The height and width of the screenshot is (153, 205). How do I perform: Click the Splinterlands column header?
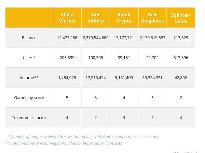click(x=181, y=18)
